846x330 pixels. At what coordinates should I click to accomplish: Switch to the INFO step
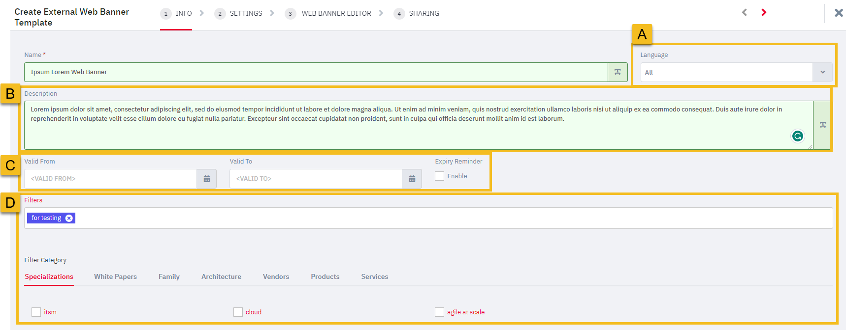pos(184,14)
